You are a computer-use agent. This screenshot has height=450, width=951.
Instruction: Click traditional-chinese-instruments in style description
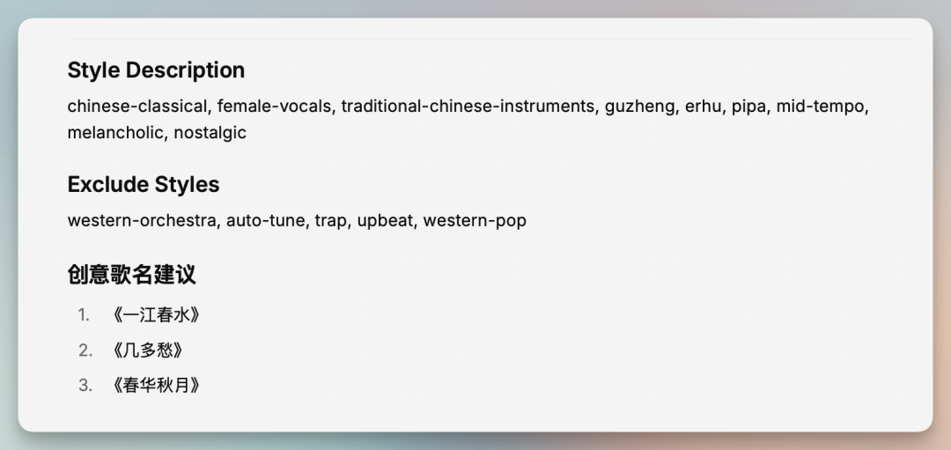click(468, 107)
